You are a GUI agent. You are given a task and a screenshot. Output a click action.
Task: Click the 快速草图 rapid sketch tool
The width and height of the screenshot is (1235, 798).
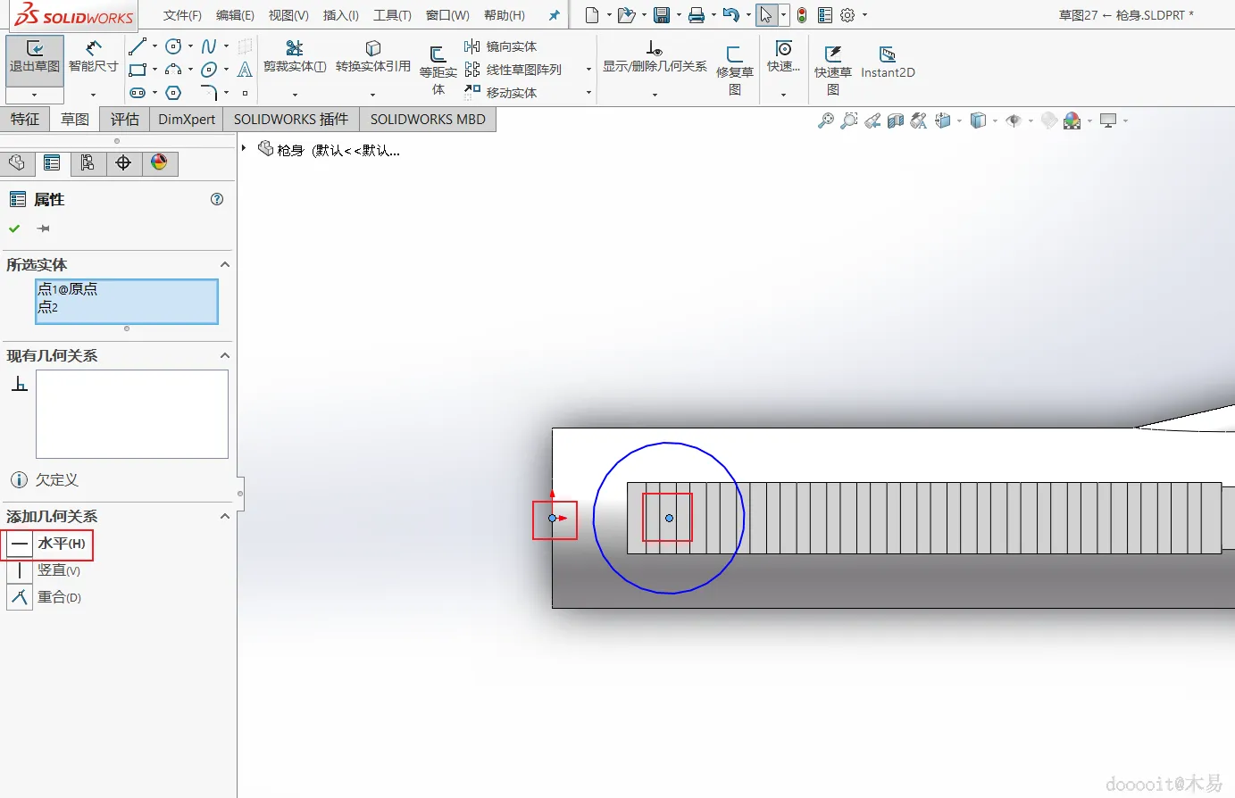click(832, 71)
